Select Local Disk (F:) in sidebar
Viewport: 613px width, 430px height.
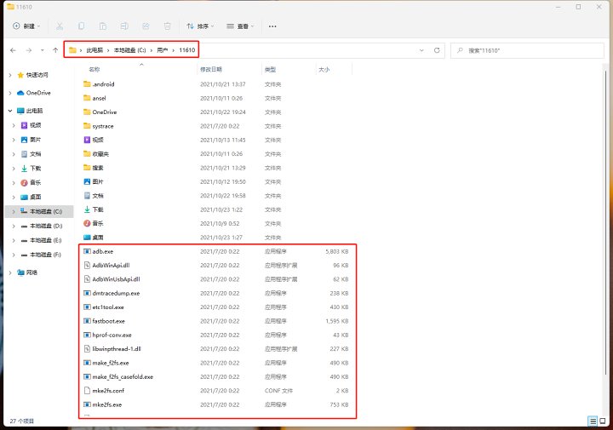39,255
